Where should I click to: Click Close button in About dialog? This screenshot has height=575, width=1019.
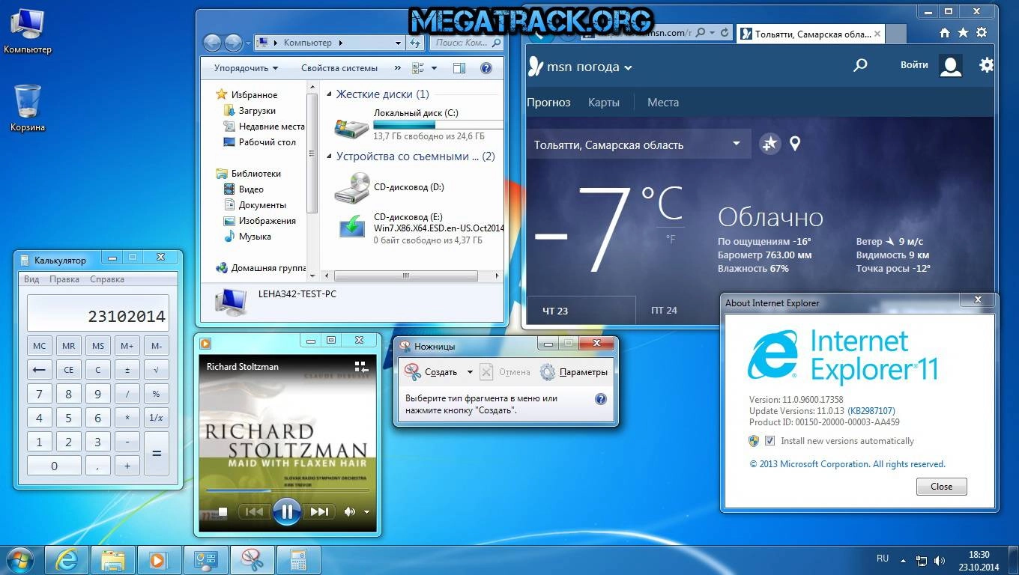tap(942, 486)
